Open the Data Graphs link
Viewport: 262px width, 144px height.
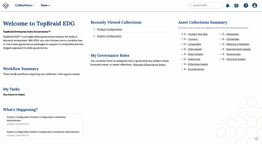tap(195, 54)
